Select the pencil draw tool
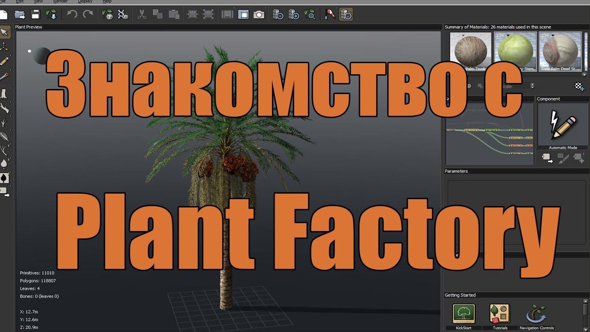This screenshot has height=332, width=590. pyautogui.click(x=4, y=61)
